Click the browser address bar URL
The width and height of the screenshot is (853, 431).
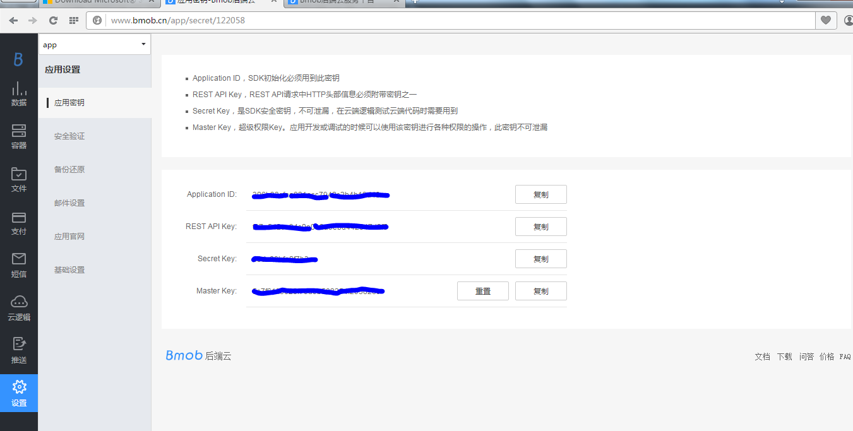[178, 20]
